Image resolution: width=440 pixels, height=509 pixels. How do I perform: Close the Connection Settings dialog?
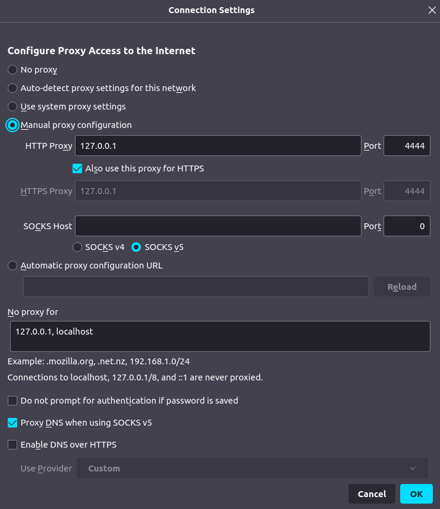pos(432,10)
